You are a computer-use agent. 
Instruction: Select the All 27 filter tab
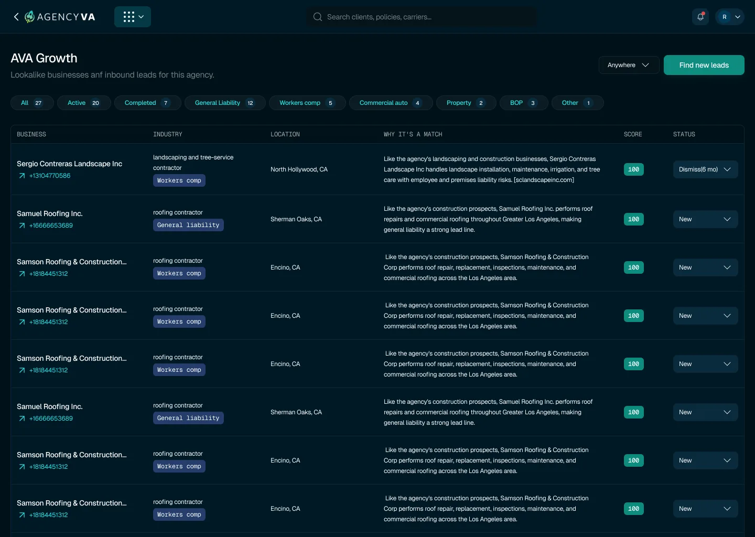[32, 103]
